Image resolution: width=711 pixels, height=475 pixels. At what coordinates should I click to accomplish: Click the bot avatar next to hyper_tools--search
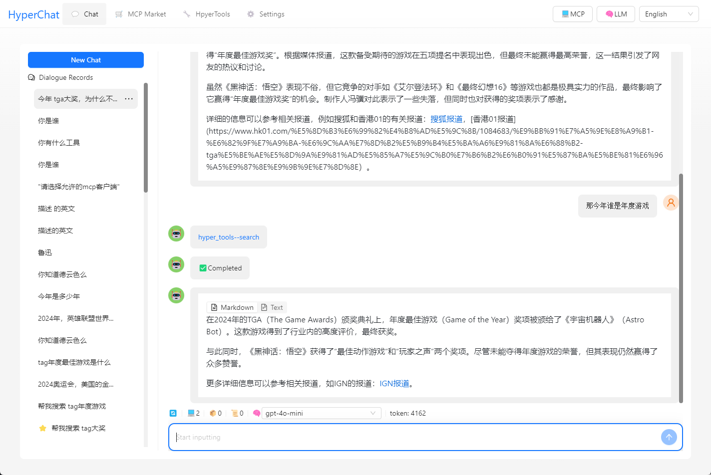click(176, 234)
